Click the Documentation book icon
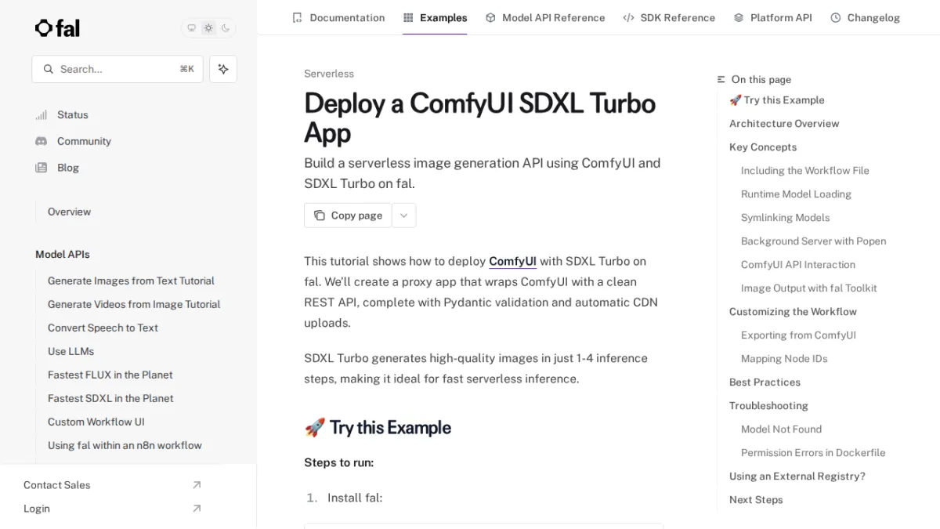 [x=297, y=17]
